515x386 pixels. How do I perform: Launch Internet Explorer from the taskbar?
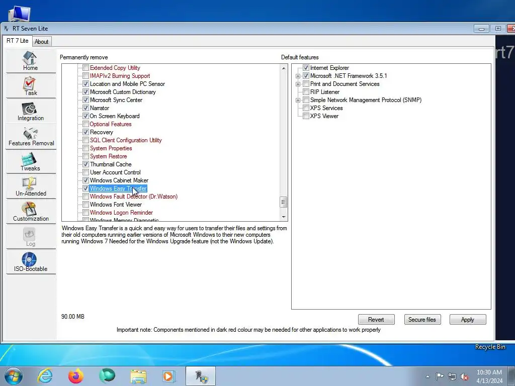click(45, 376)
